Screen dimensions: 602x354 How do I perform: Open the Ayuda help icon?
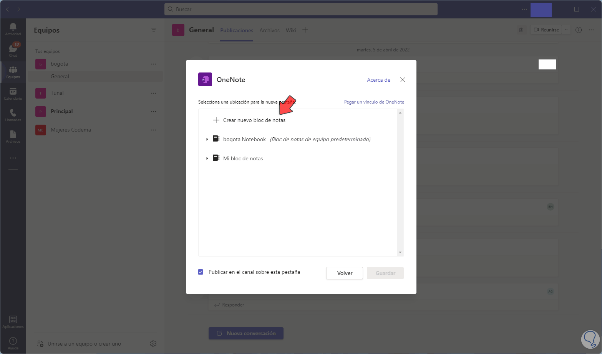coord(13,342)
